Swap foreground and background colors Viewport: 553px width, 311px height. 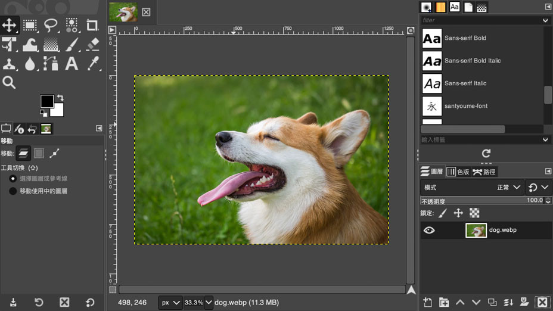coord(60,98)
